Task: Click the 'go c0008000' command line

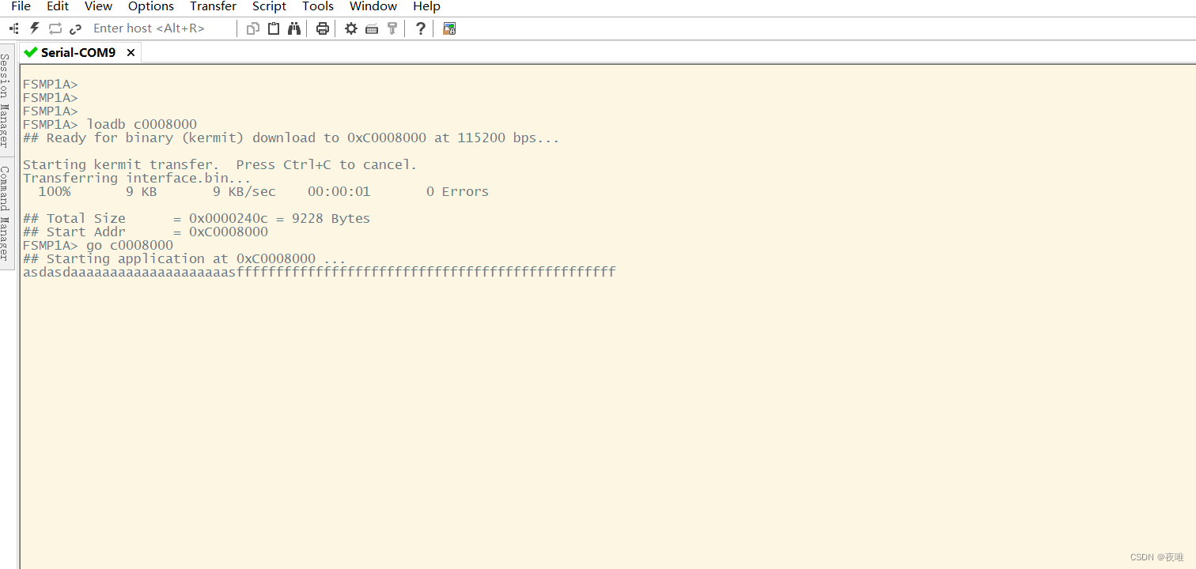Action: pos(98,245)
